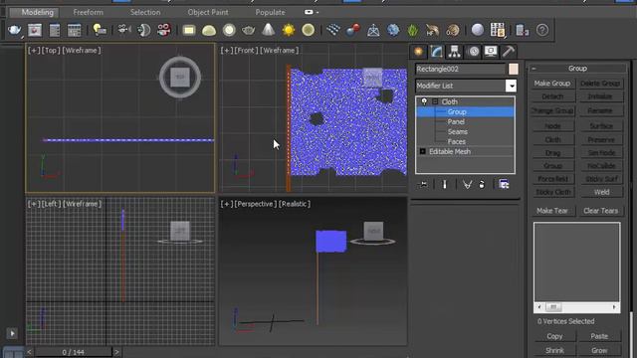Expand the Editable Mesh stack entry
The height and width of the screenshot is (358, 637).
coord(422,151)
